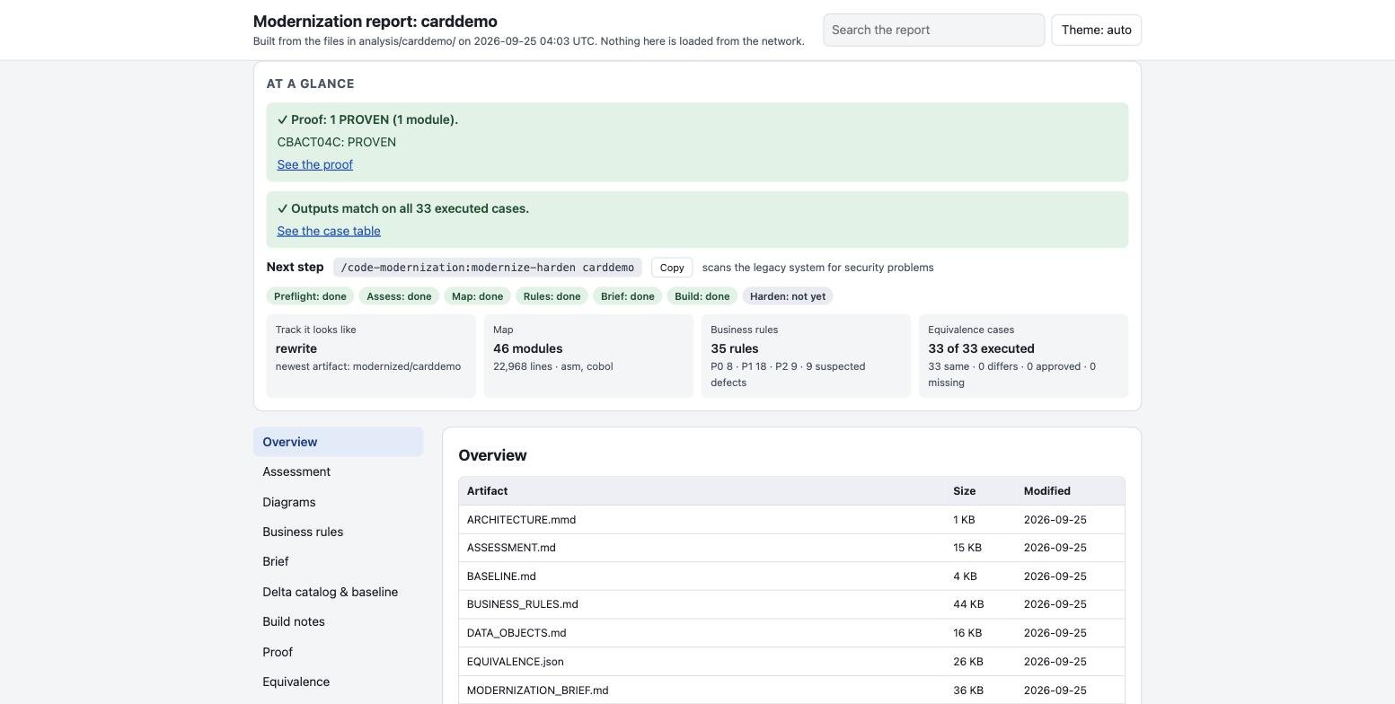Click the Equivalence cases summary card
The image size is (1395, 704).
(1023, 356)
